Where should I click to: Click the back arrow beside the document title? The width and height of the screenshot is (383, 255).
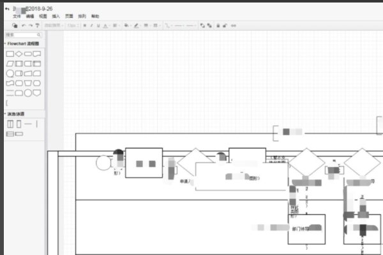coord(7,9)
